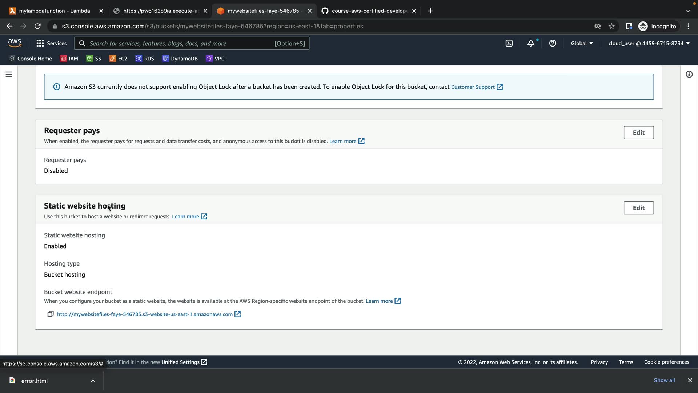Open DynamoDB shortcut in favorites bar
The width and height of the screenshot is (698, 393).
(180, 59)
